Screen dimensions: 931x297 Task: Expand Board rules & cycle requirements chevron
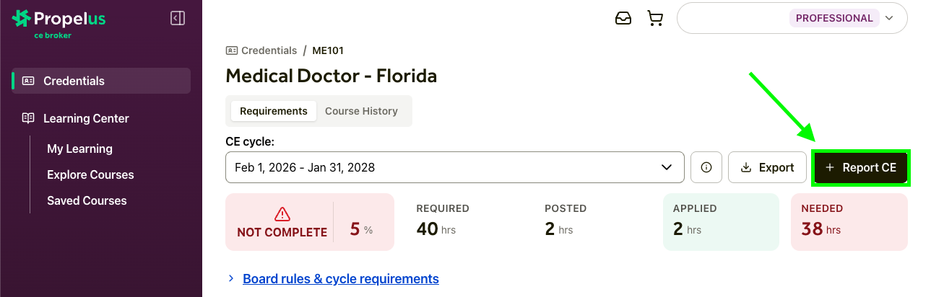[x=231, y=278]
